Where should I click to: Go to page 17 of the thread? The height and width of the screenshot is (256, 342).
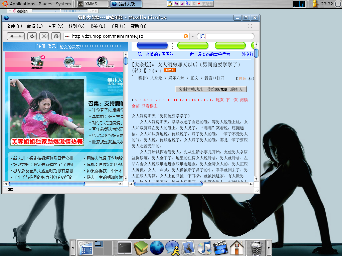pyautogui.click(x=211, y=100)
